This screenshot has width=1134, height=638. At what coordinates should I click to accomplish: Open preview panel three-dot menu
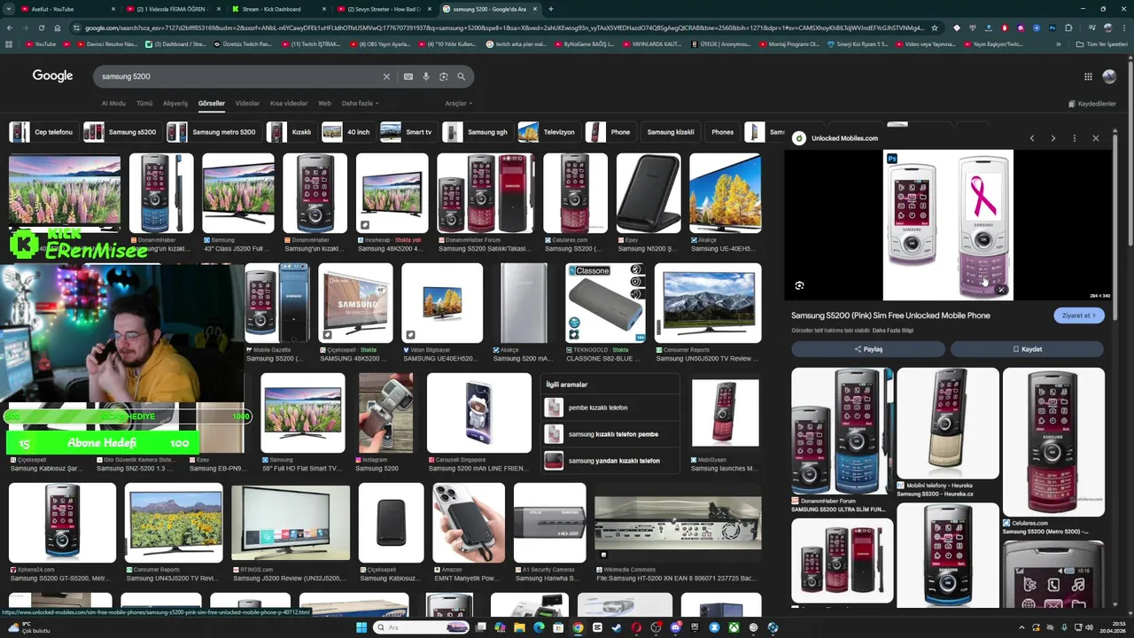pyautogui.click(x=1075, y=138)
